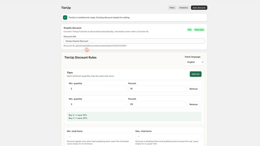
Task: Click the Pro badge
Action: 189,30
